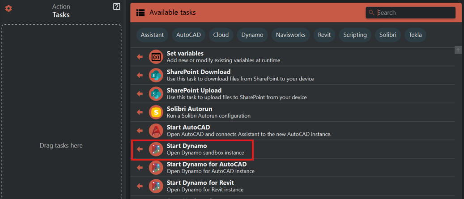This screenshot has height=199, width=464.
Task: Click the Available tasks header text
Action: tap(172, 13)
